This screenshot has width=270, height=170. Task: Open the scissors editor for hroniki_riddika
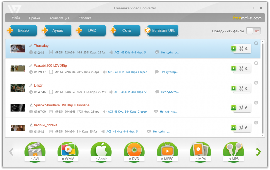point(241,128)
